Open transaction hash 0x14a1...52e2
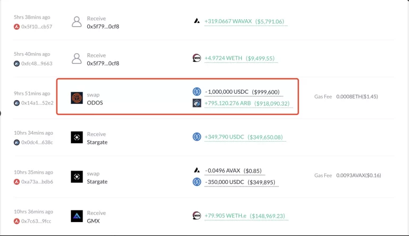The height and width of the screenshot is (236, 409). coord(37,103)
